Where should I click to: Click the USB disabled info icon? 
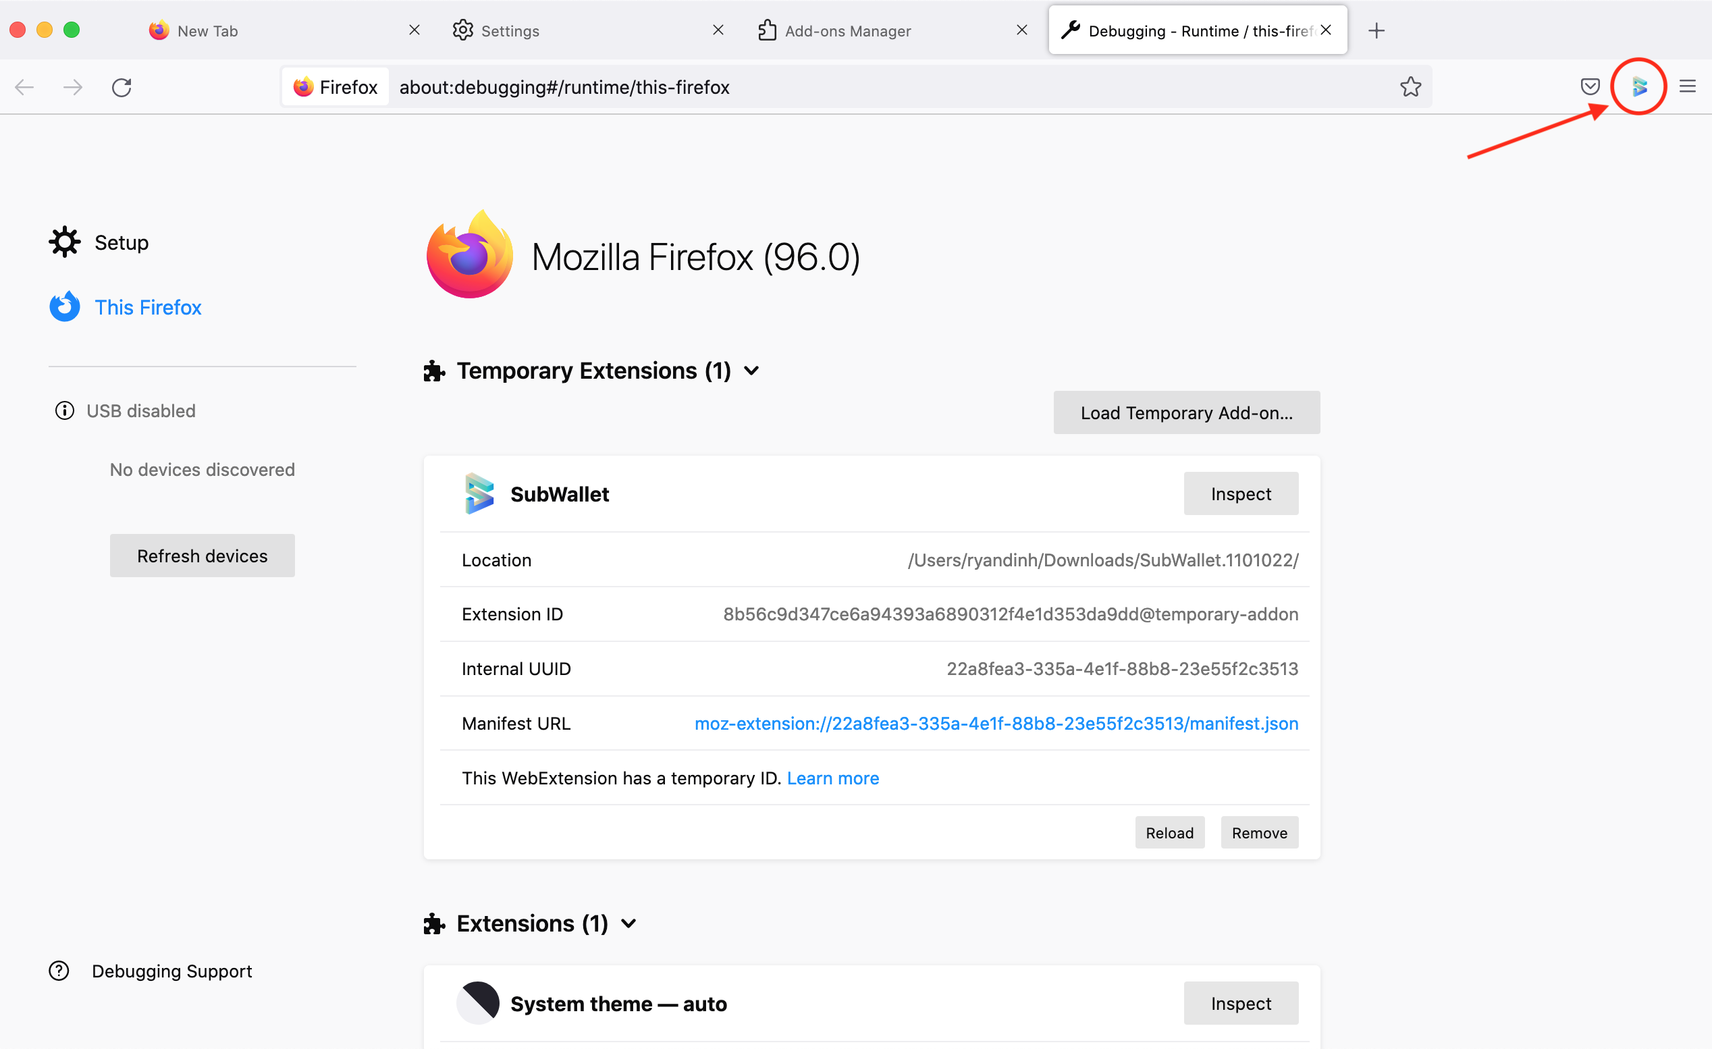[65, 410]
